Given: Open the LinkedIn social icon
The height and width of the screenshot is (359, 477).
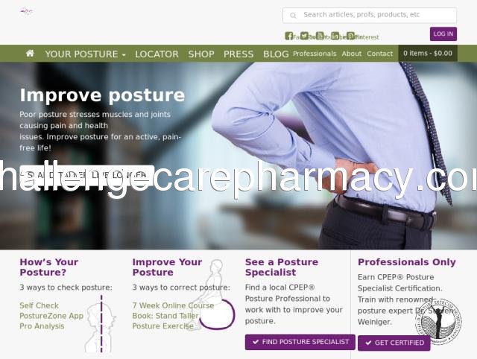Looking at the screenshot, I should pos(335,36).
